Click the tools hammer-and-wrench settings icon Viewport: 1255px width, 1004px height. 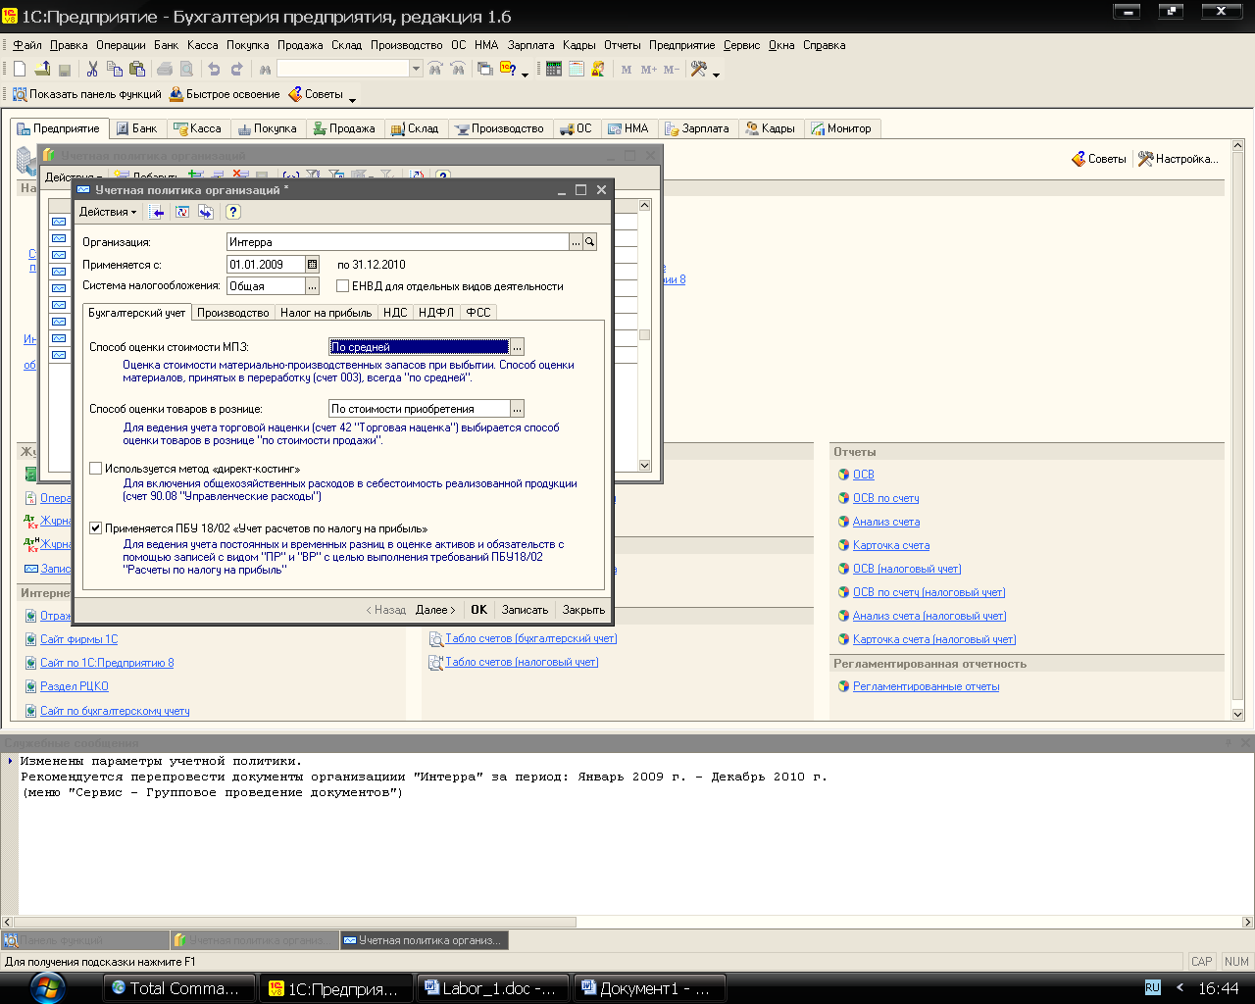tap(699, 69)
